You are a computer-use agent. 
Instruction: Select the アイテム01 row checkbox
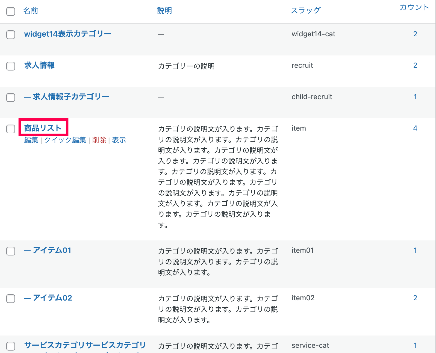(11, 251)
